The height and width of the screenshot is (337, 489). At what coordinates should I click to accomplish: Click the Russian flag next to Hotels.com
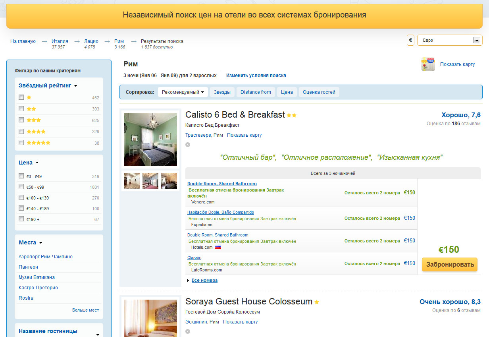coord(218,247)
